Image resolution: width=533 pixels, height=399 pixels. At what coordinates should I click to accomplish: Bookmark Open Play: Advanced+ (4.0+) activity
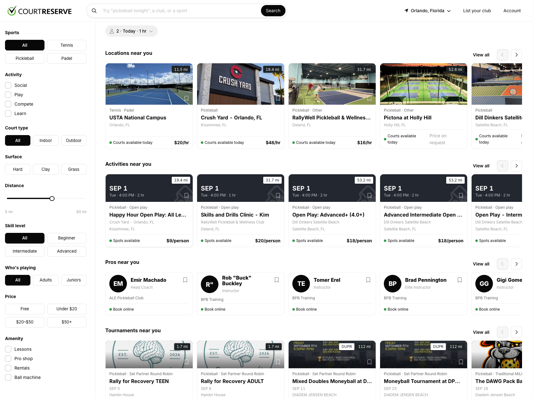[369, 196]
